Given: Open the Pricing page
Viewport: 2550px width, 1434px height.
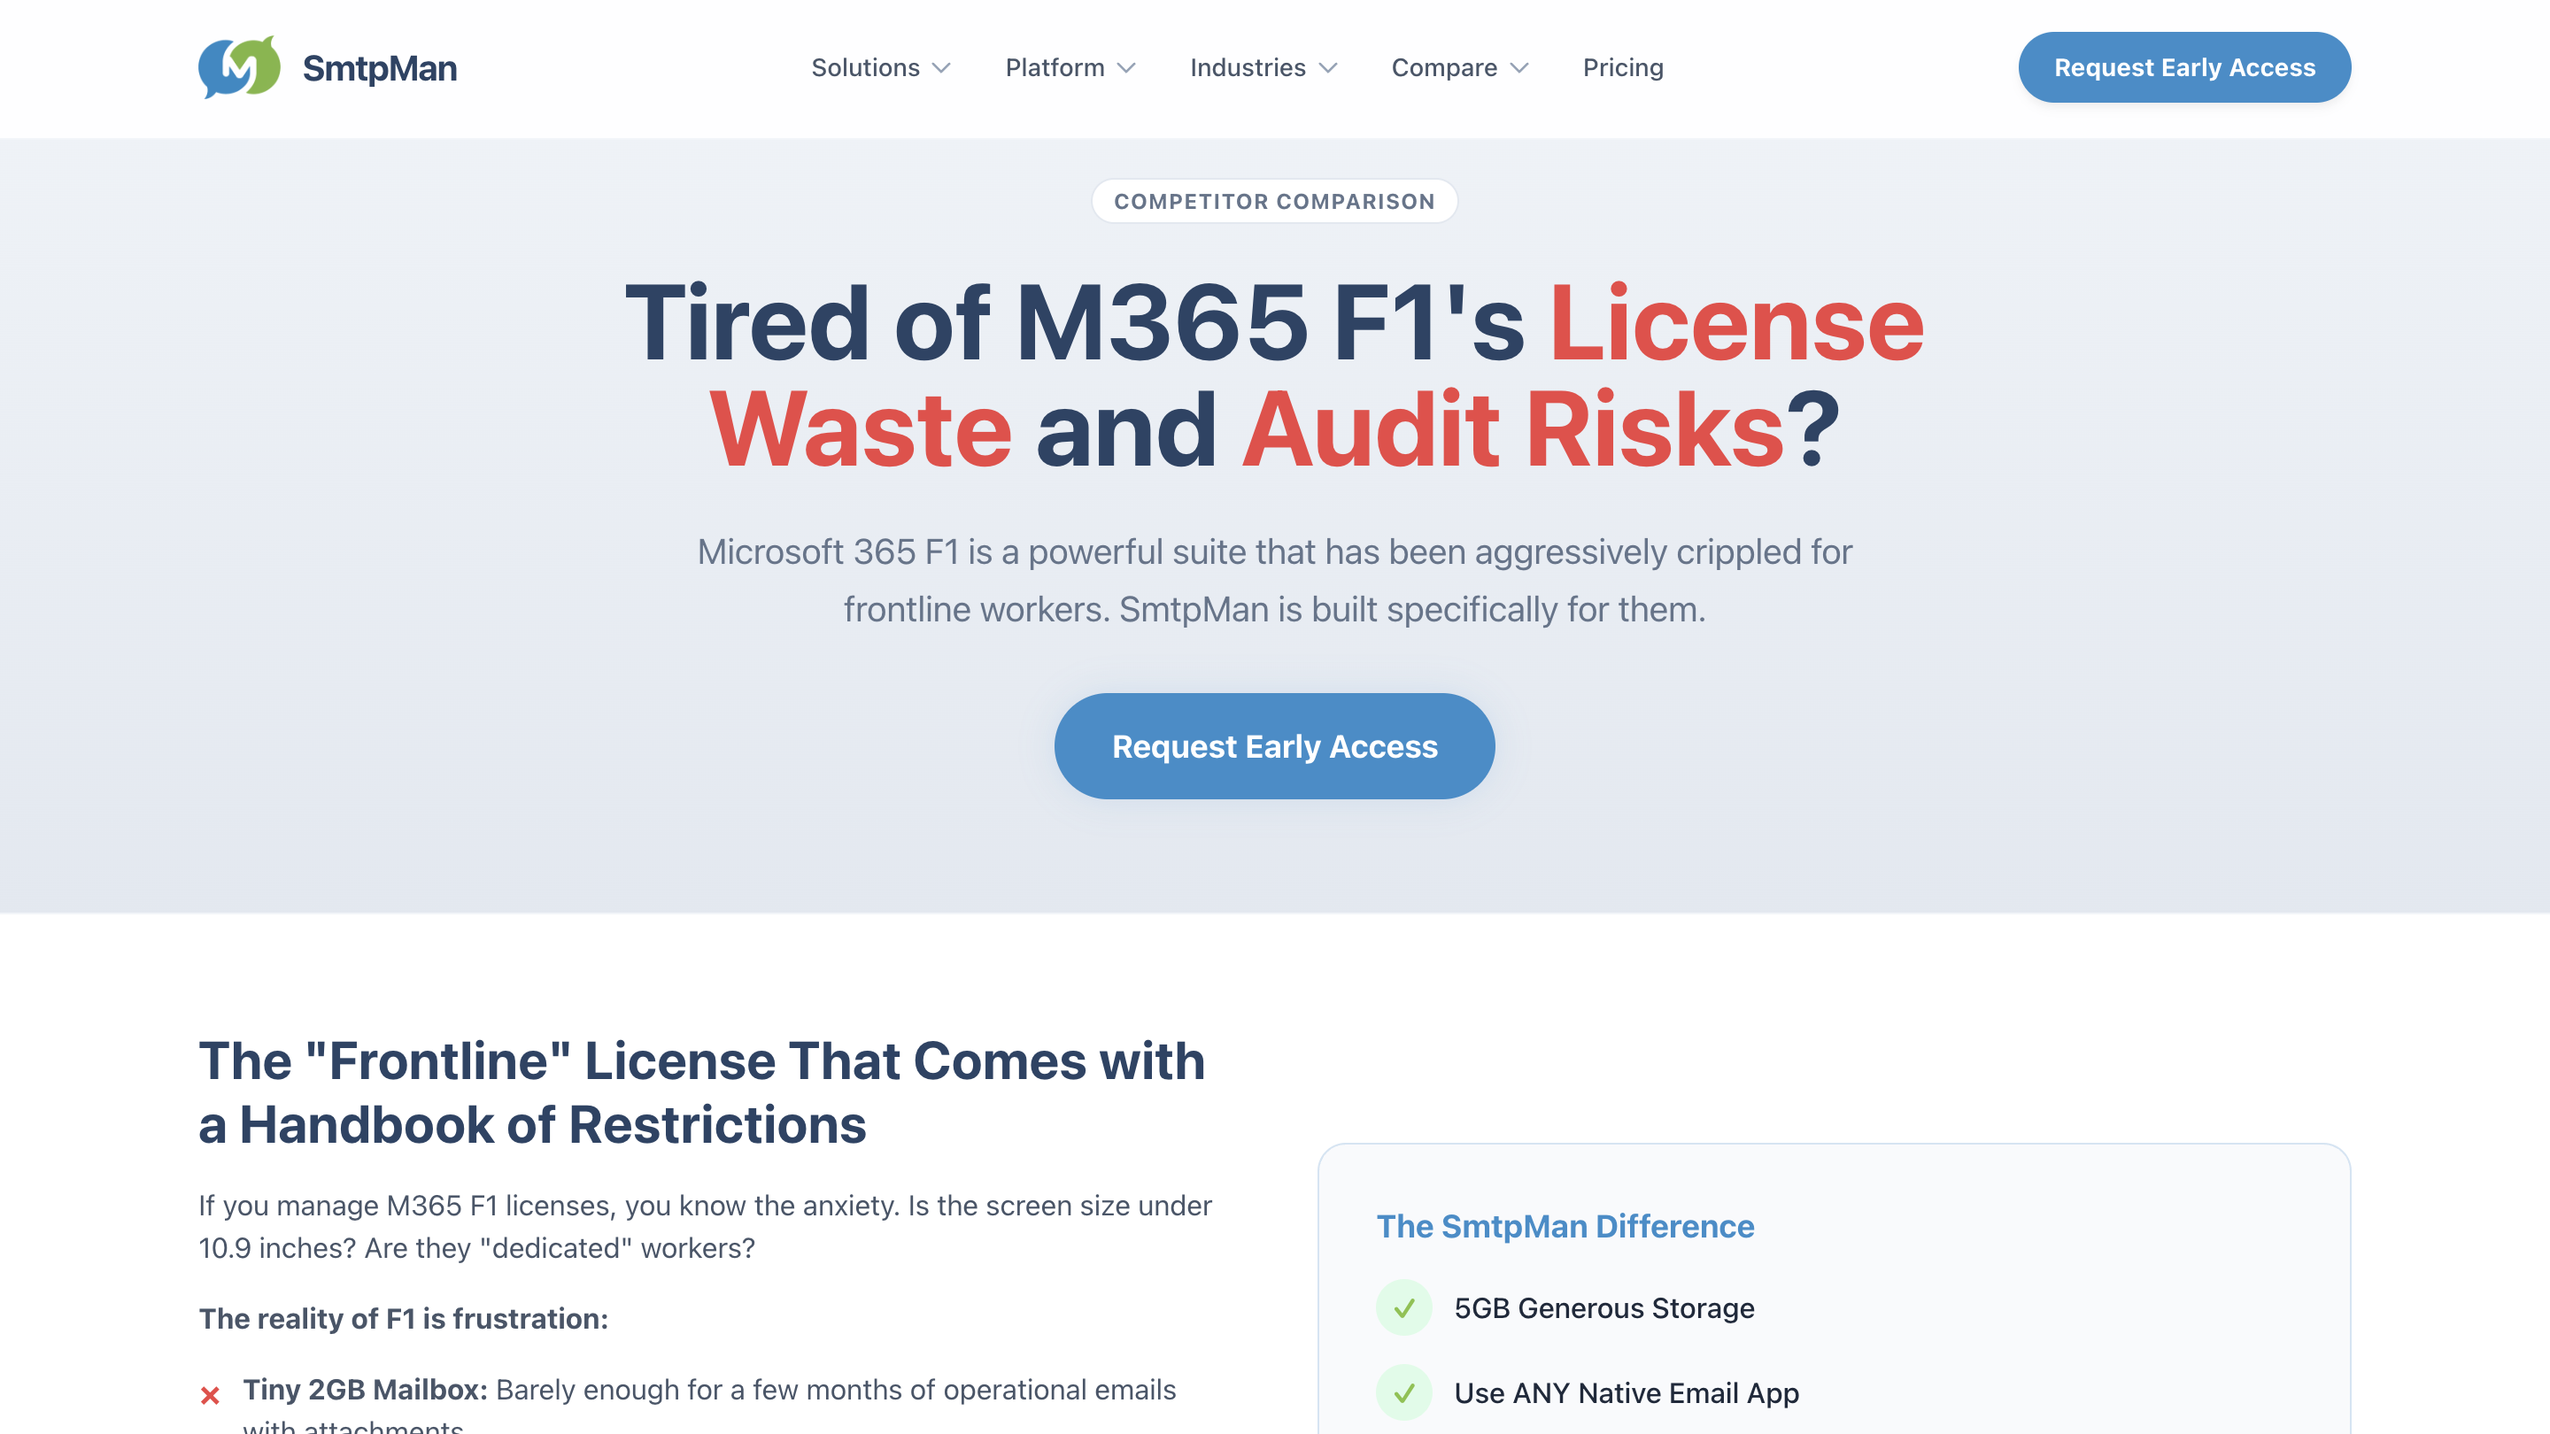Looking at the screenshot, I should click(x=1622, y=67).
